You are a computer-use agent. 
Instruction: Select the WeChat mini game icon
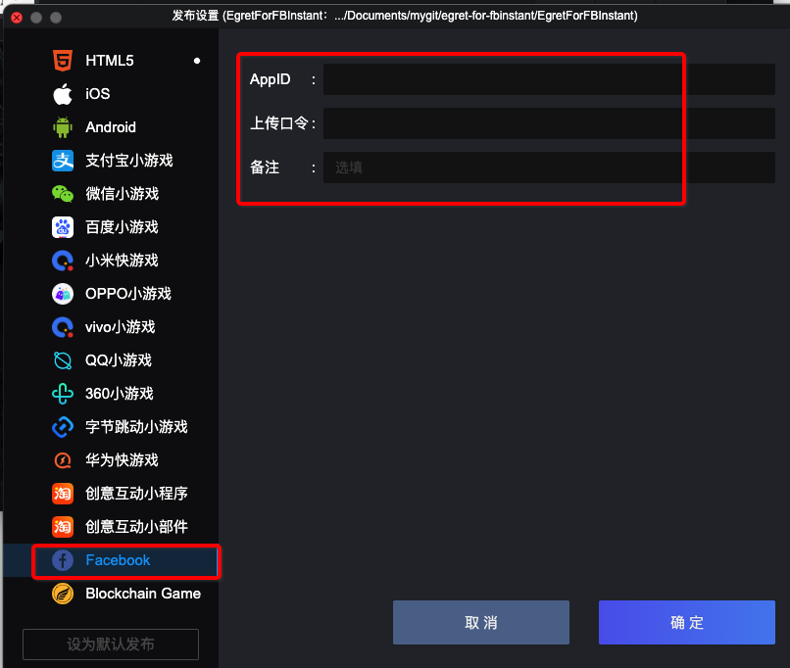(63, 194)
